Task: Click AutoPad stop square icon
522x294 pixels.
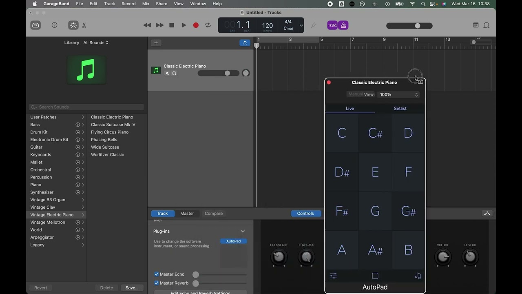Action: coord(375,276)
